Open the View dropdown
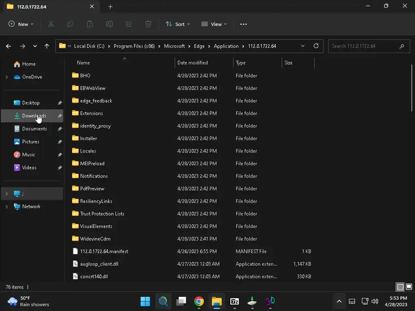The image size is (415, 311). [x=214, y=24]
